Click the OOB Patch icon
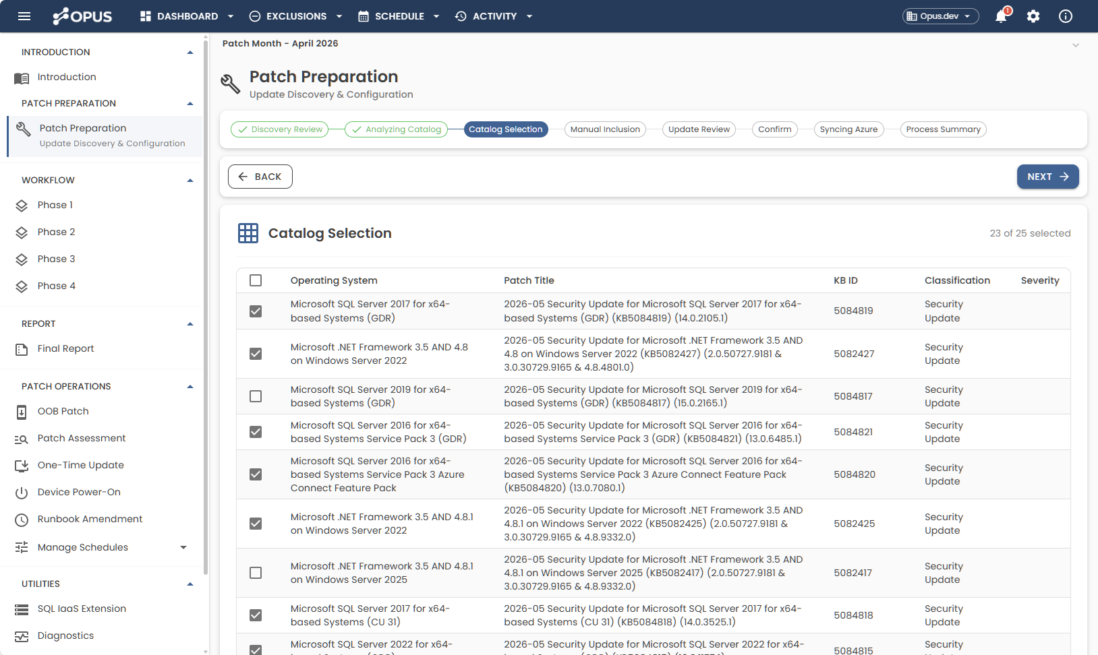The width and height of the screenshot is (1098, 655). click(x=22, y=412)
